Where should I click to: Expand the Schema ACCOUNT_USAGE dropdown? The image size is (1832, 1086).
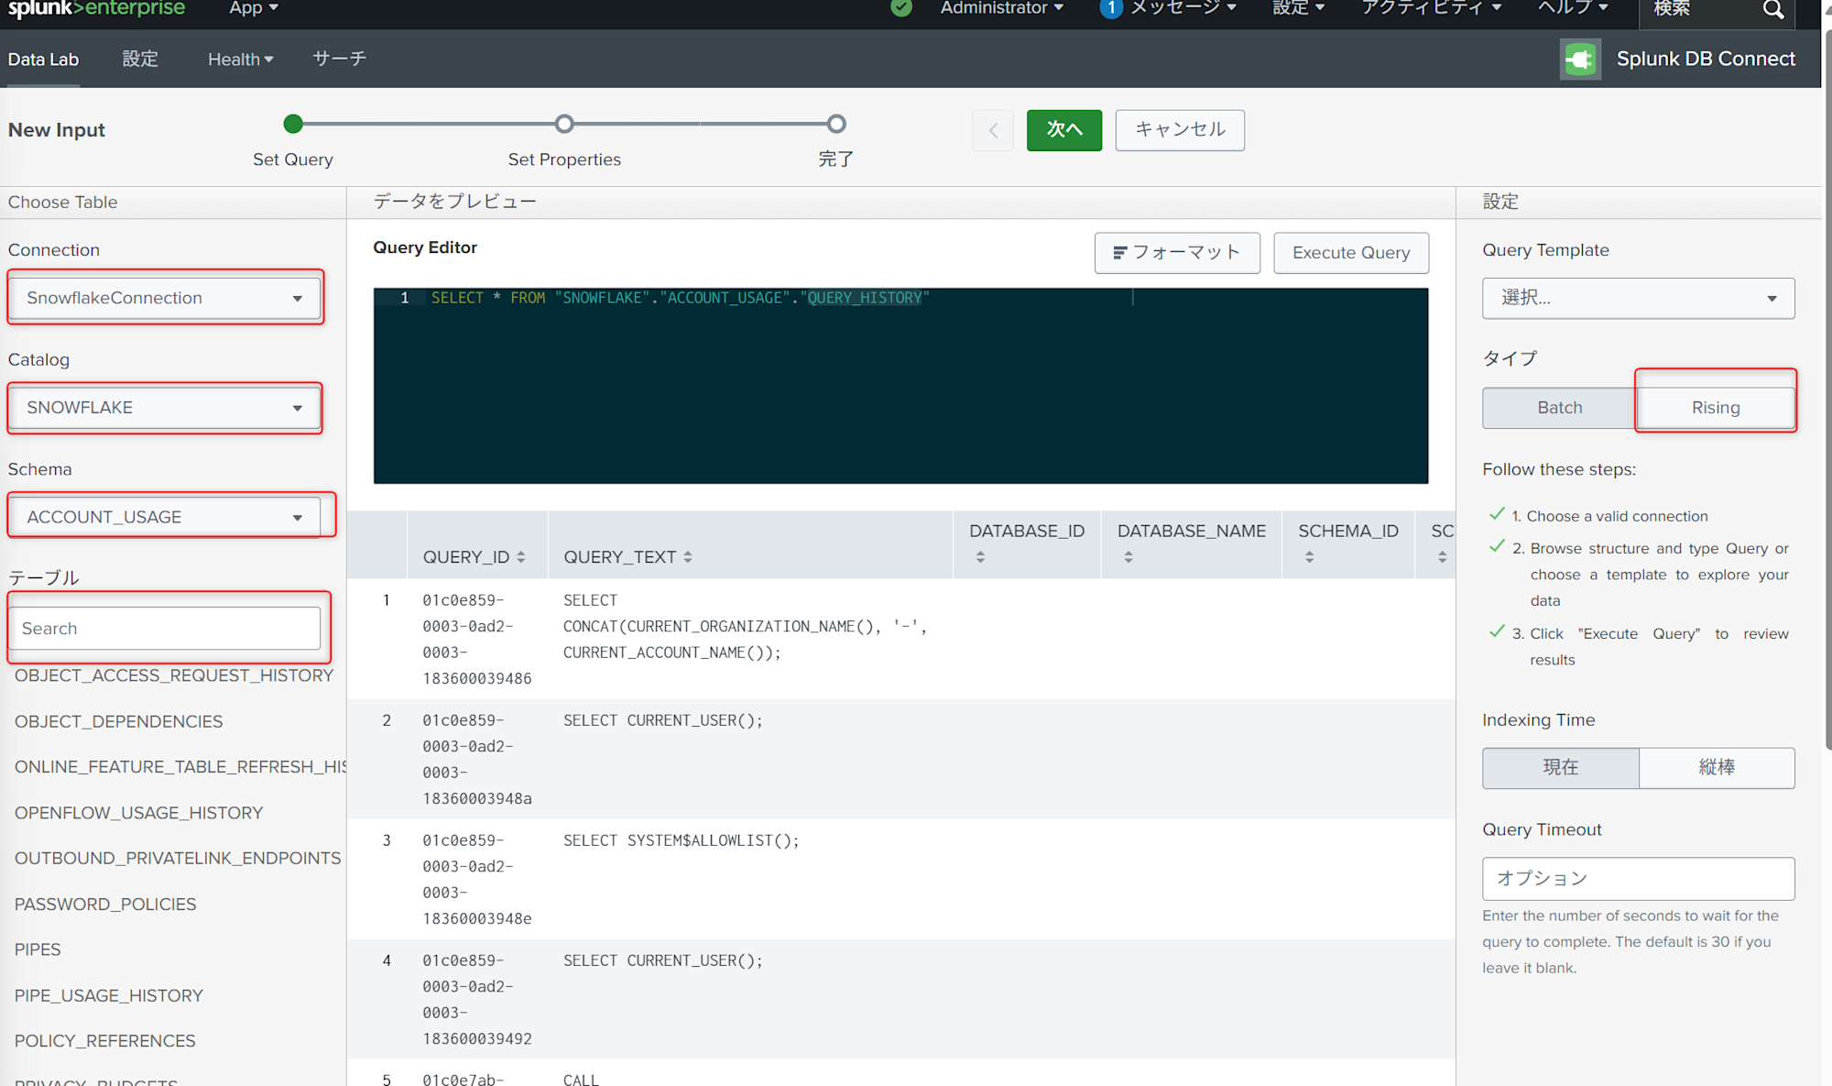coord(165,517)
